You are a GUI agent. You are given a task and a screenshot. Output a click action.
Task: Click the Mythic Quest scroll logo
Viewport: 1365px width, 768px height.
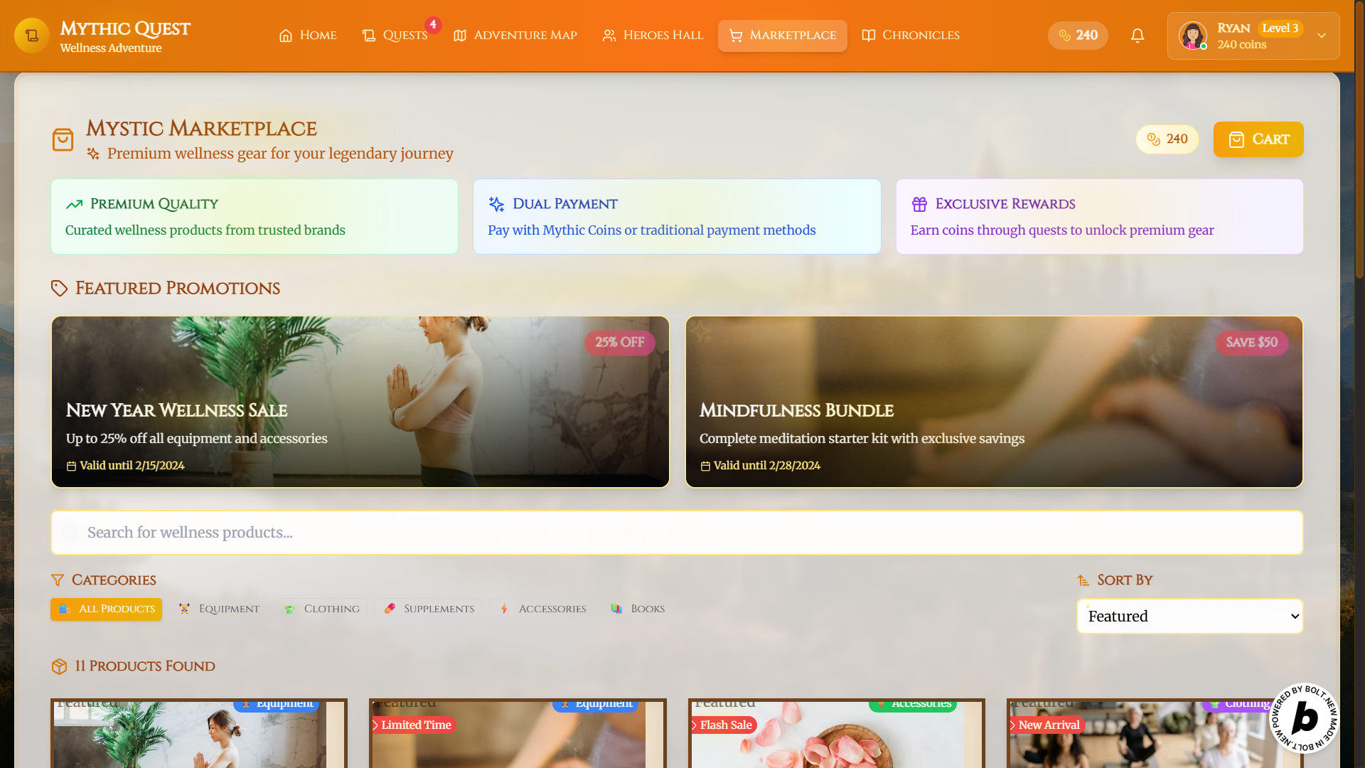pyautogui.click(x=32, y=36)
